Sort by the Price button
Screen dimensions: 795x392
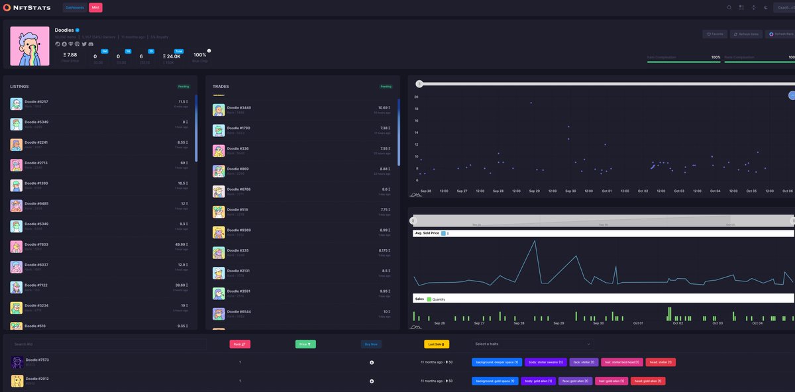pos(305,344)
